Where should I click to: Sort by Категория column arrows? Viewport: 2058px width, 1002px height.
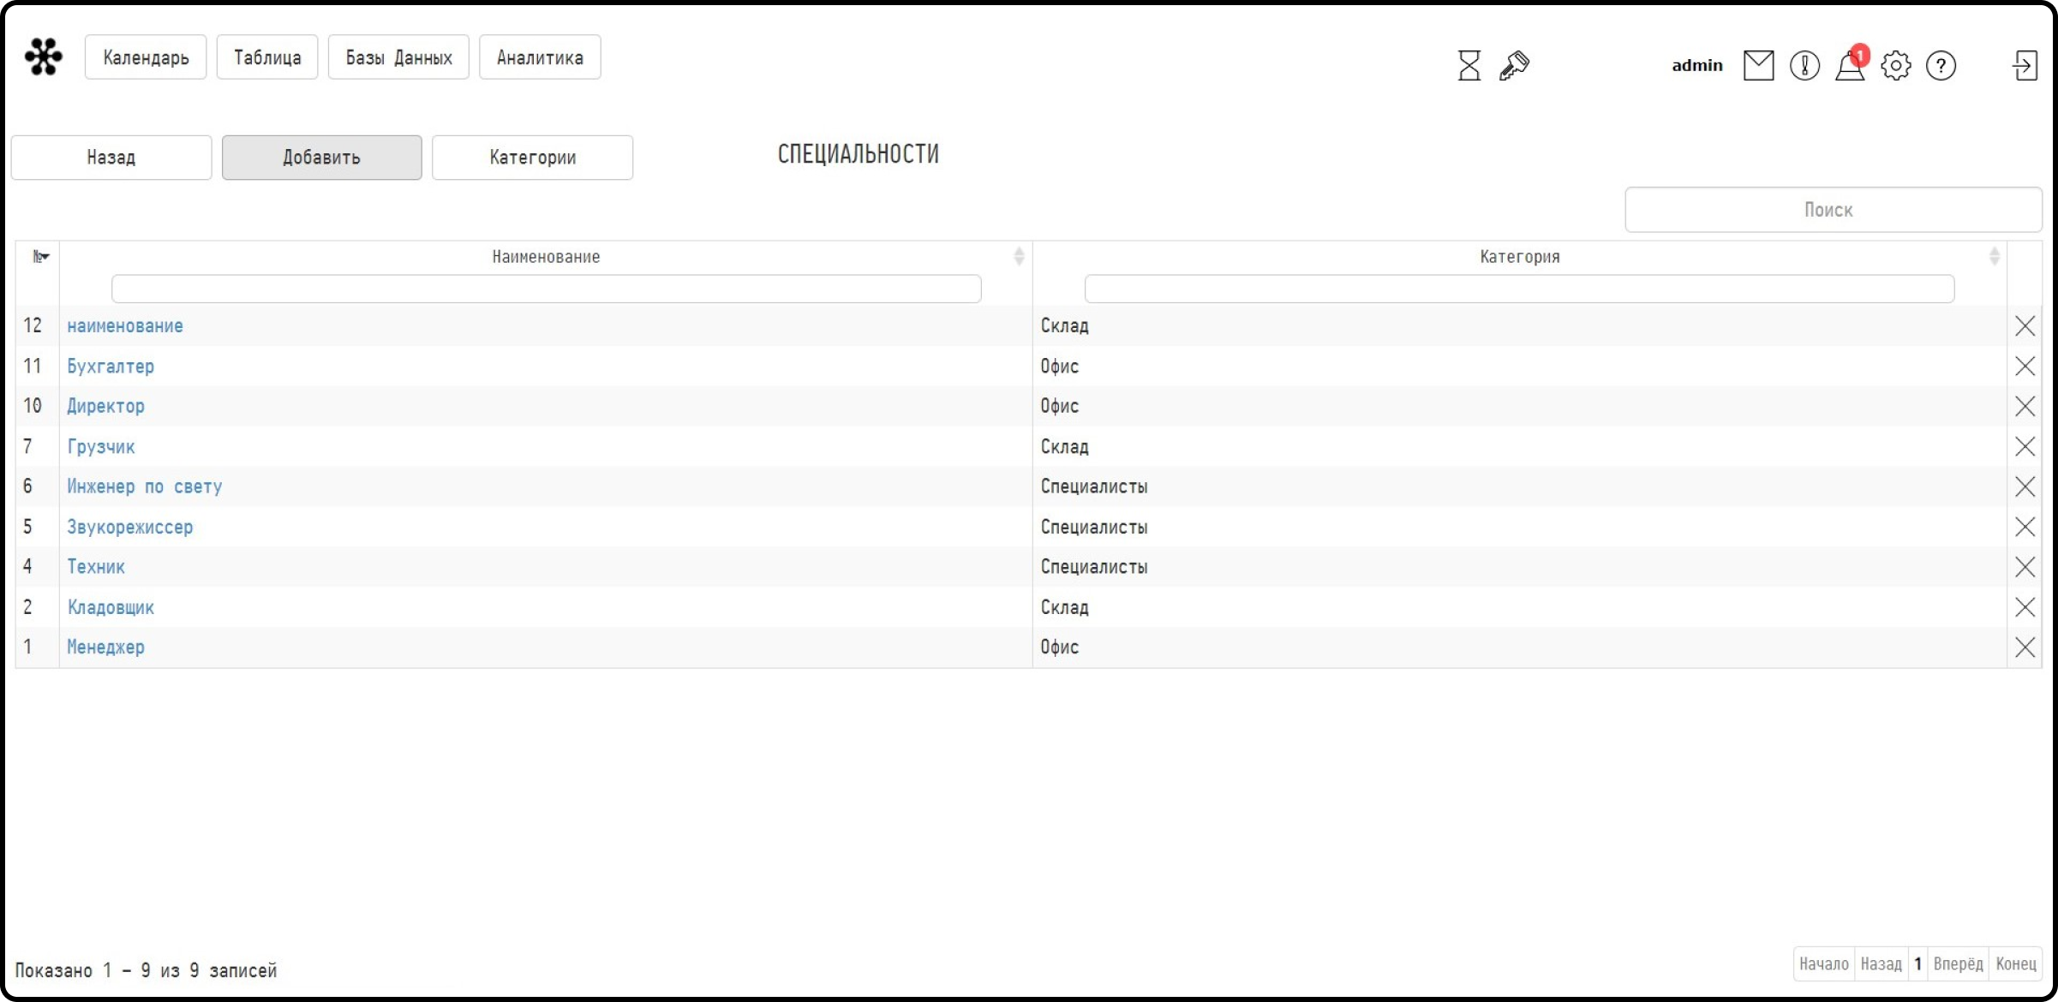1994,256
